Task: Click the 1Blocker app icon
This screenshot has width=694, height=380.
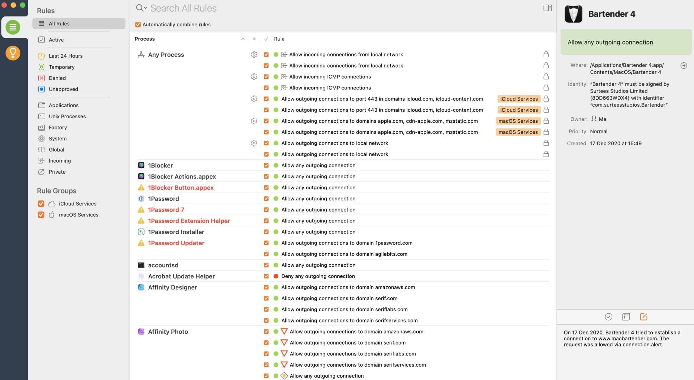Action: click(x=141, y=165)
